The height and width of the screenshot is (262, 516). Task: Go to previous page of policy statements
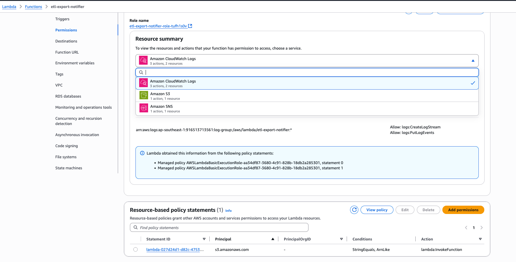[466, 228]
